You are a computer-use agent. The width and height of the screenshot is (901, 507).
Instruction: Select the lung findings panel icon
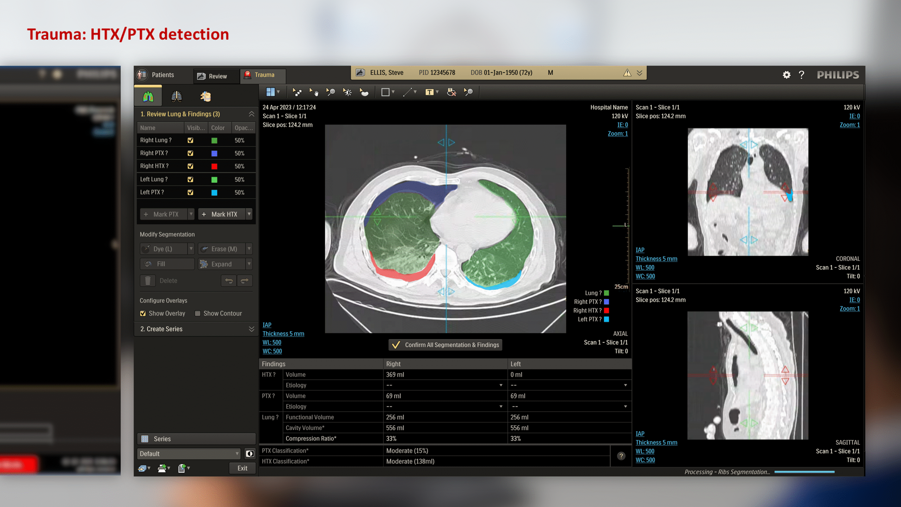point(148,96)
